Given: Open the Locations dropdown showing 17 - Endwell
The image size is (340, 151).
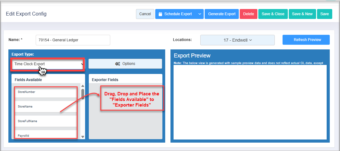Looking at the screenshot, I should [x=238, y=40].
